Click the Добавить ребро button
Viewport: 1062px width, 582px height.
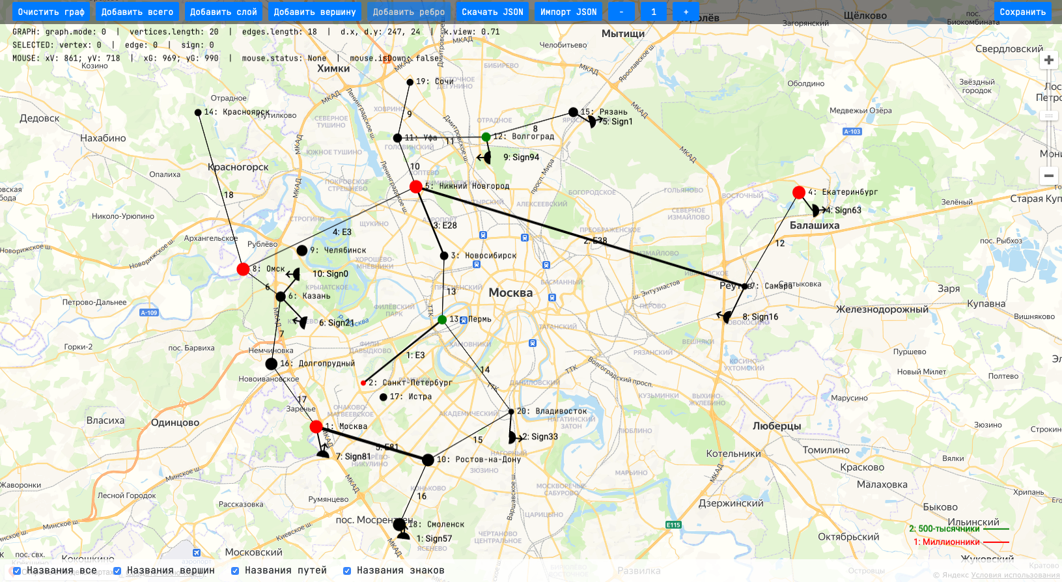(x=409, y=12)
